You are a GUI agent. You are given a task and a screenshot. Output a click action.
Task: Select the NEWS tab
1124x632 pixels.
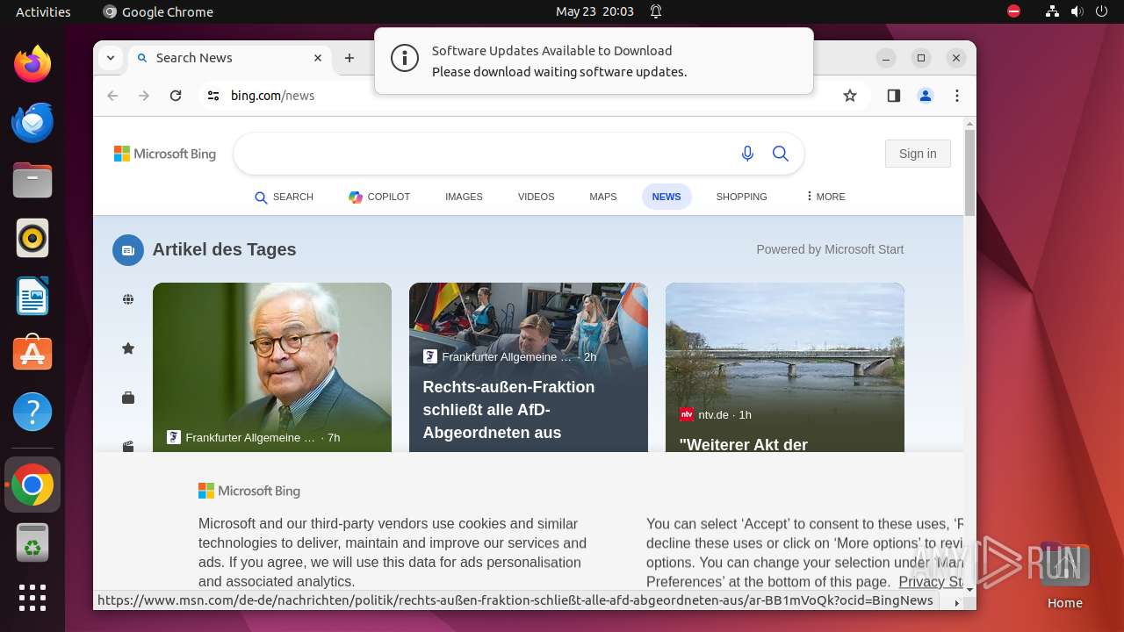tap(666, 197)
